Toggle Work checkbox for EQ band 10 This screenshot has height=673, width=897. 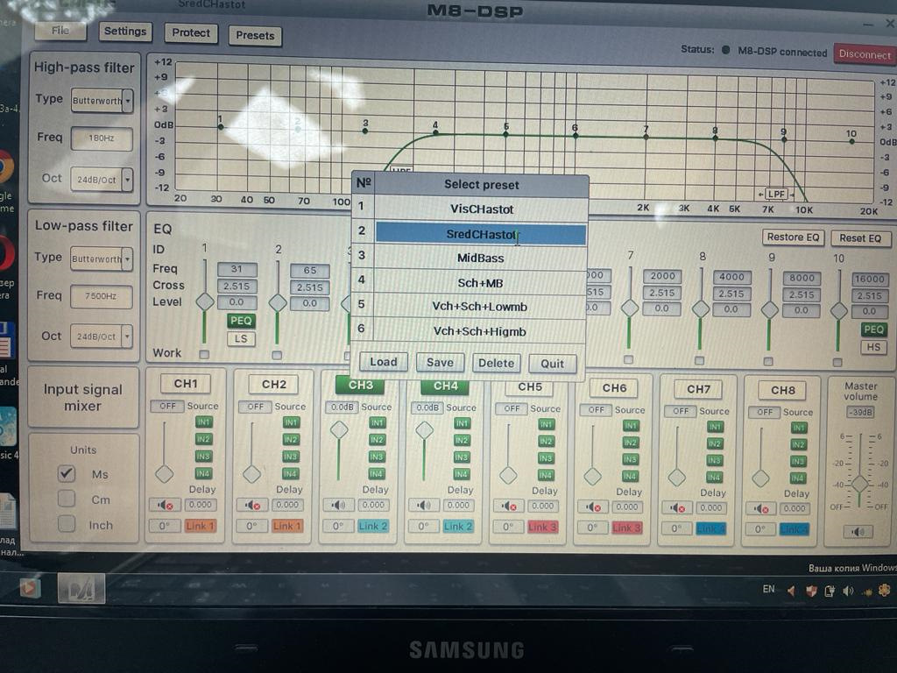pos(837,362)
